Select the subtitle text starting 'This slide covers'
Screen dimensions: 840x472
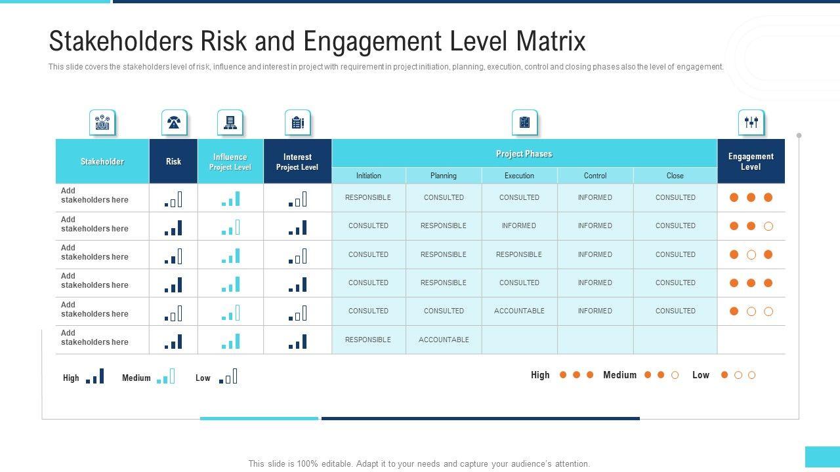pos(386,67)
